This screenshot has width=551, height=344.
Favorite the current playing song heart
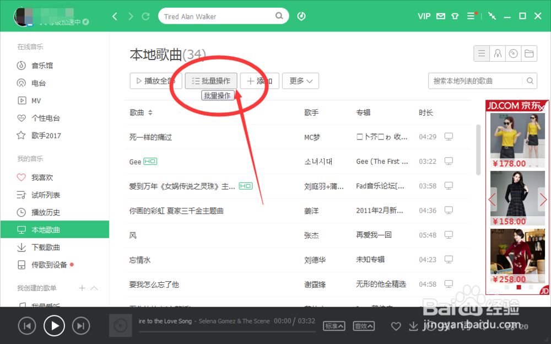click(396, 326)
